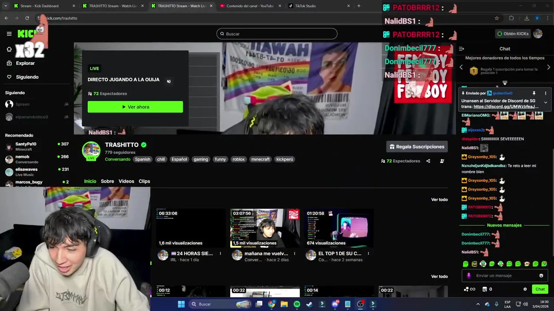This screenshot has height=311, width=554.
Task: Open options for EL TOP 1 DE SU C video
Action: pyautogui.click(x=368, y=254)
